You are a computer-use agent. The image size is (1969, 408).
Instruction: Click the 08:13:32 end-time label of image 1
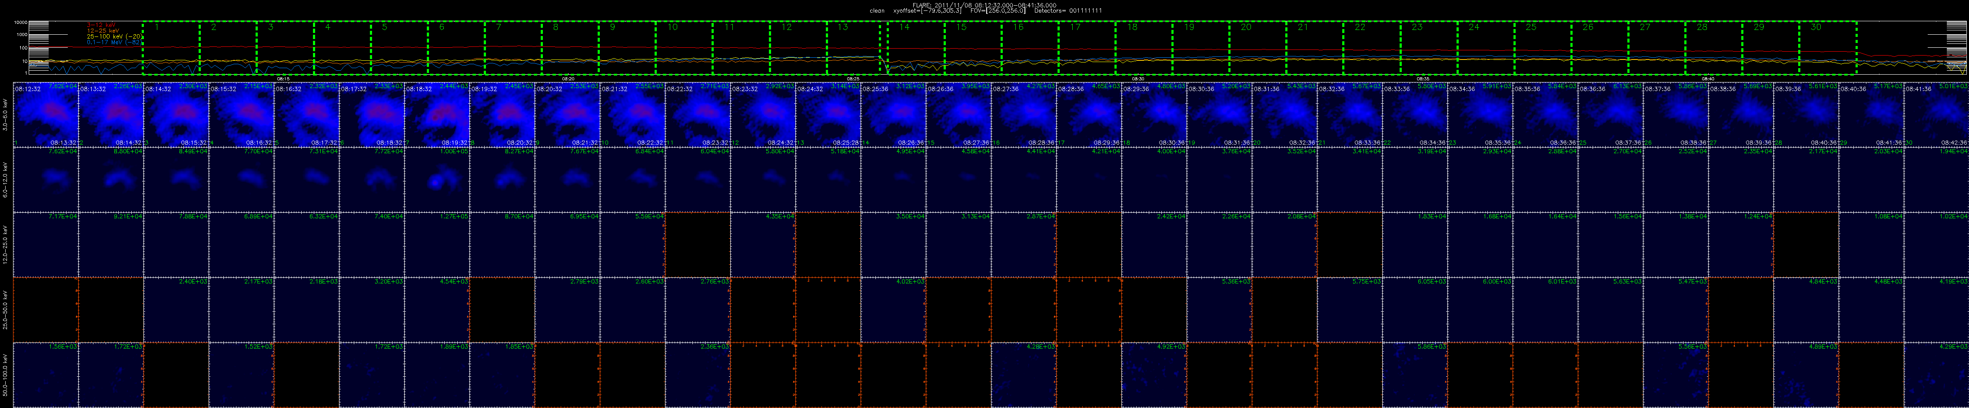(x=63, y=143)
